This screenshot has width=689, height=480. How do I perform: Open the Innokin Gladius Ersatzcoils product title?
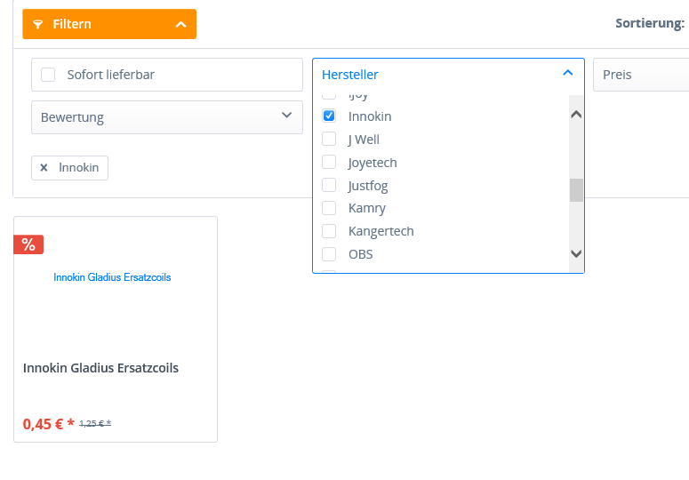[x=100, y=368]
